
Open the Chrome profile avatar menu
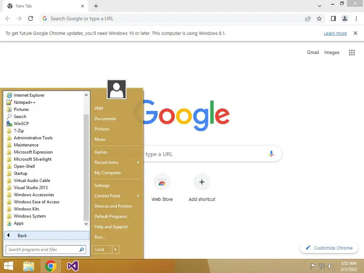coord(345,18)
